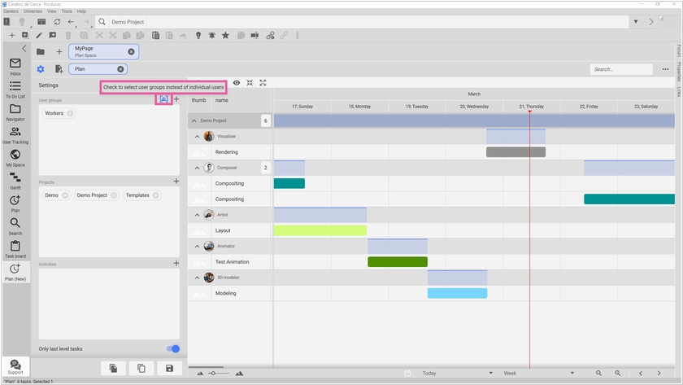Screen dimensions: 683x385
Task: Click the fullscreen expand icon above timeline
Action: tap(263, 83)
